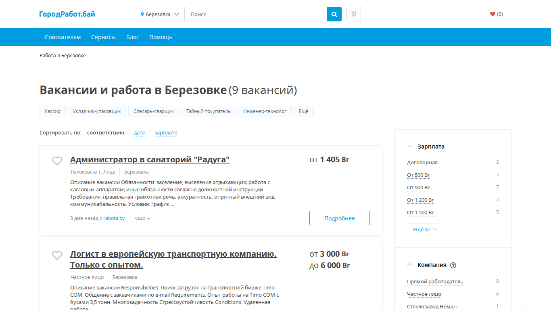Image resolution: width=551 pixels, height=310 pixels.
Task: Filter salary От 1 500 Br
Action: coord(420,213)
